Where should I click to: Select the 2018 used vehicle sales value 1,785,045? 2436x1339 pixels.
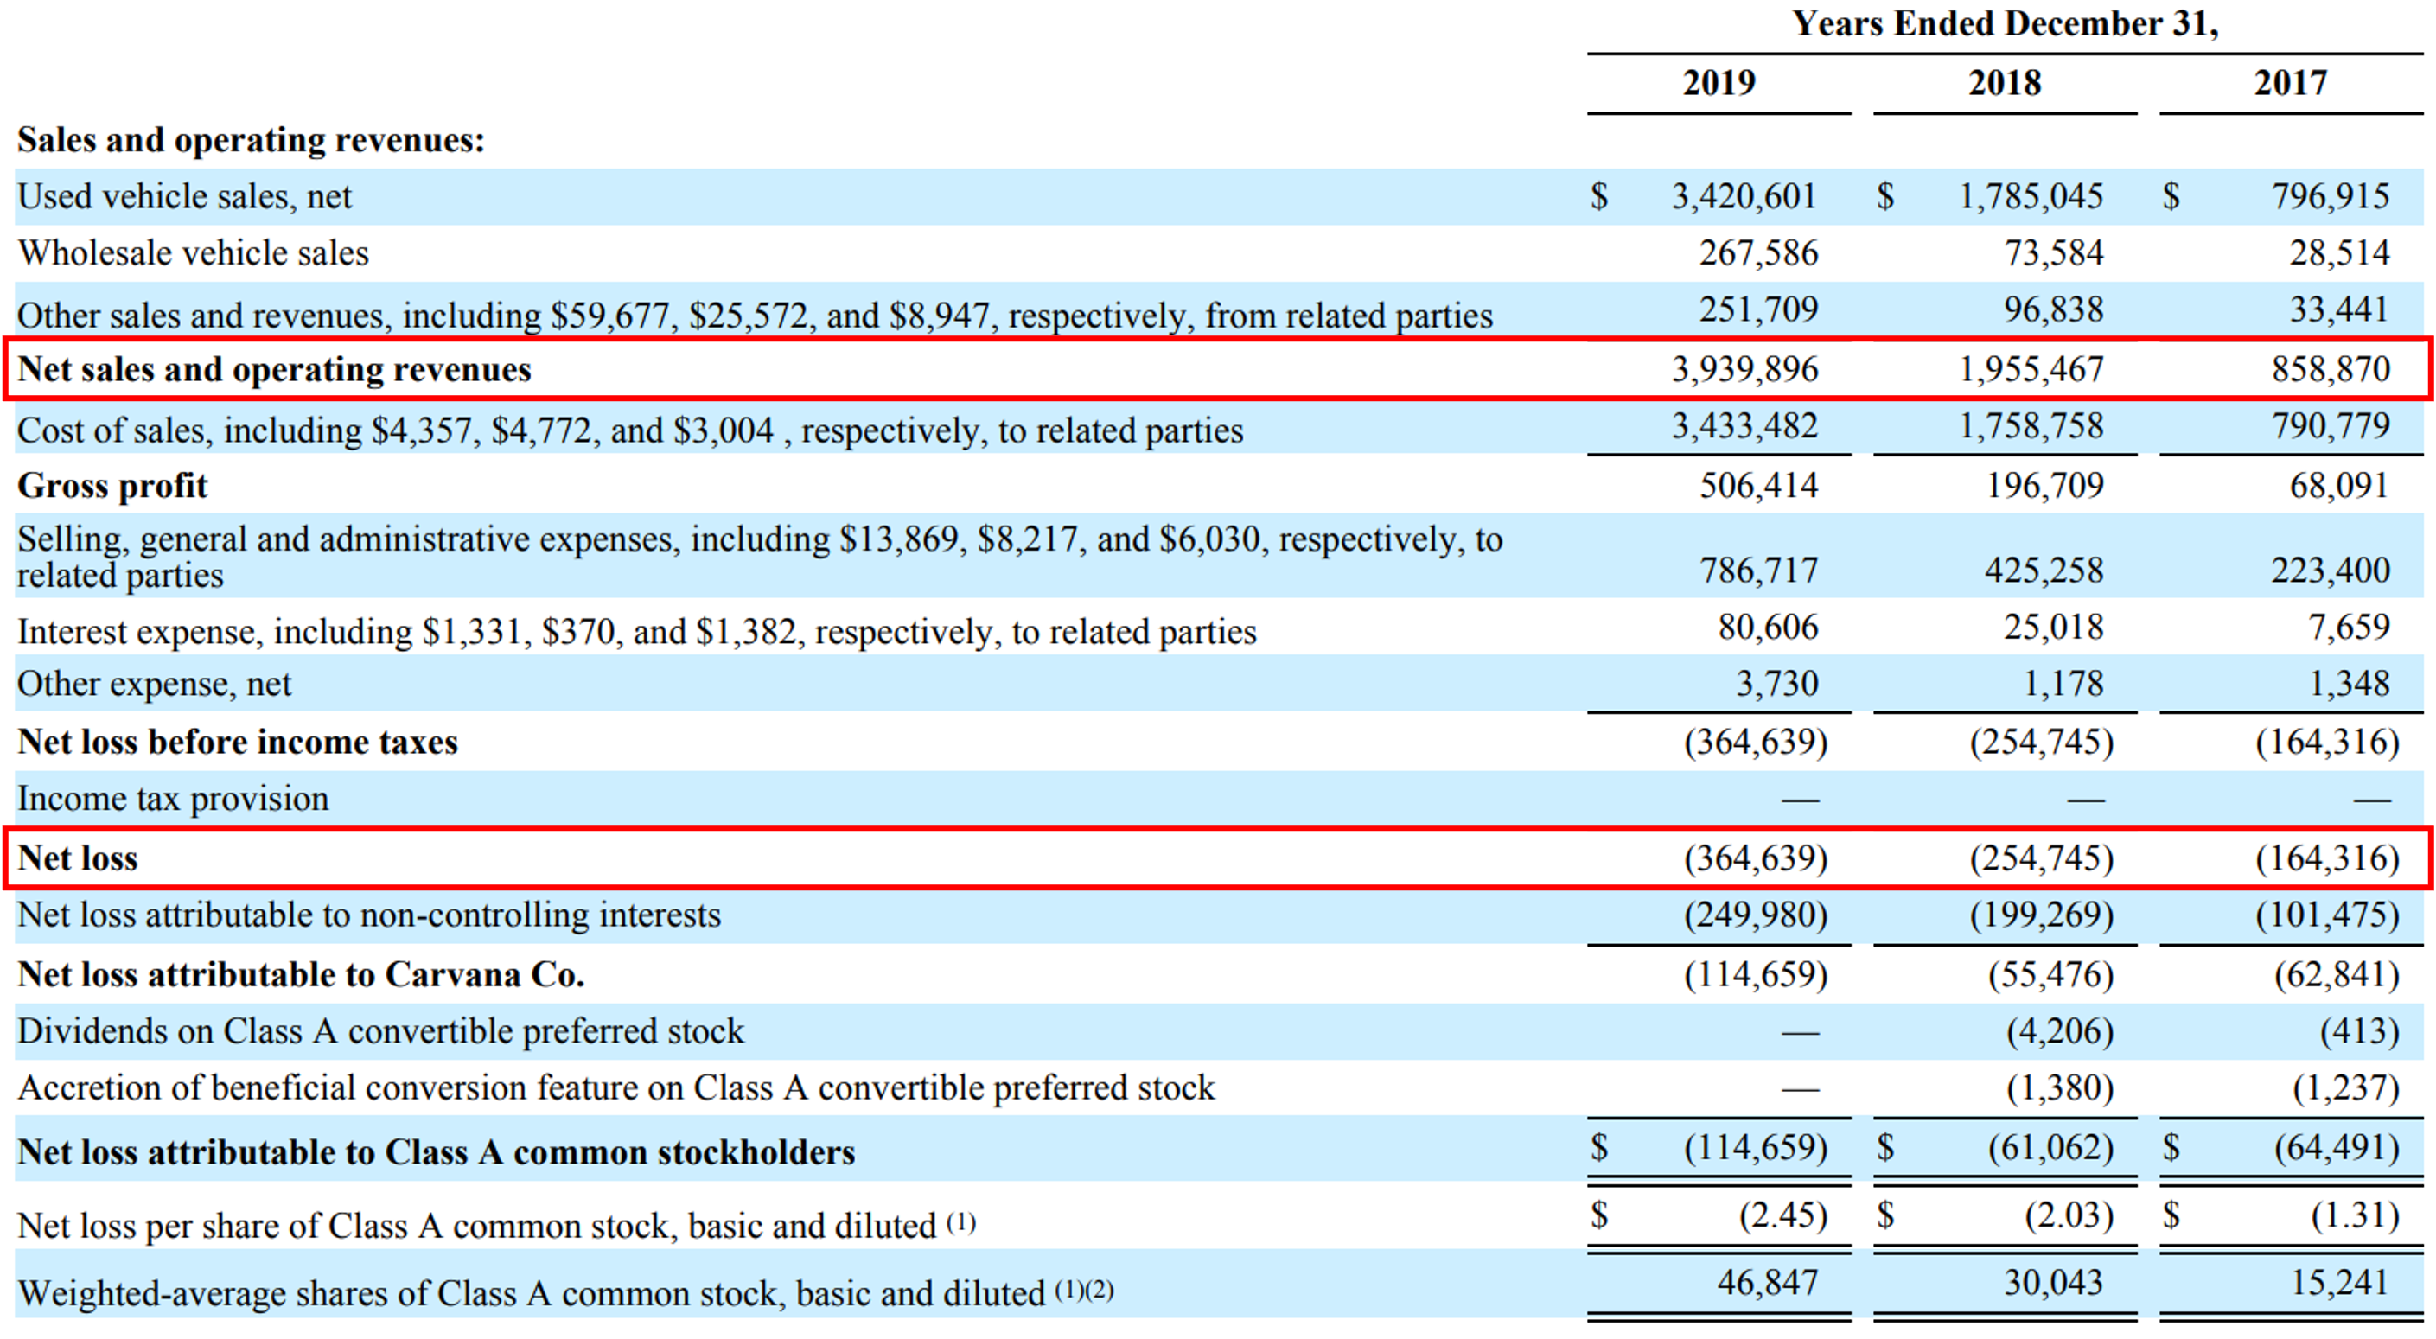click(x=2031, y=197)
